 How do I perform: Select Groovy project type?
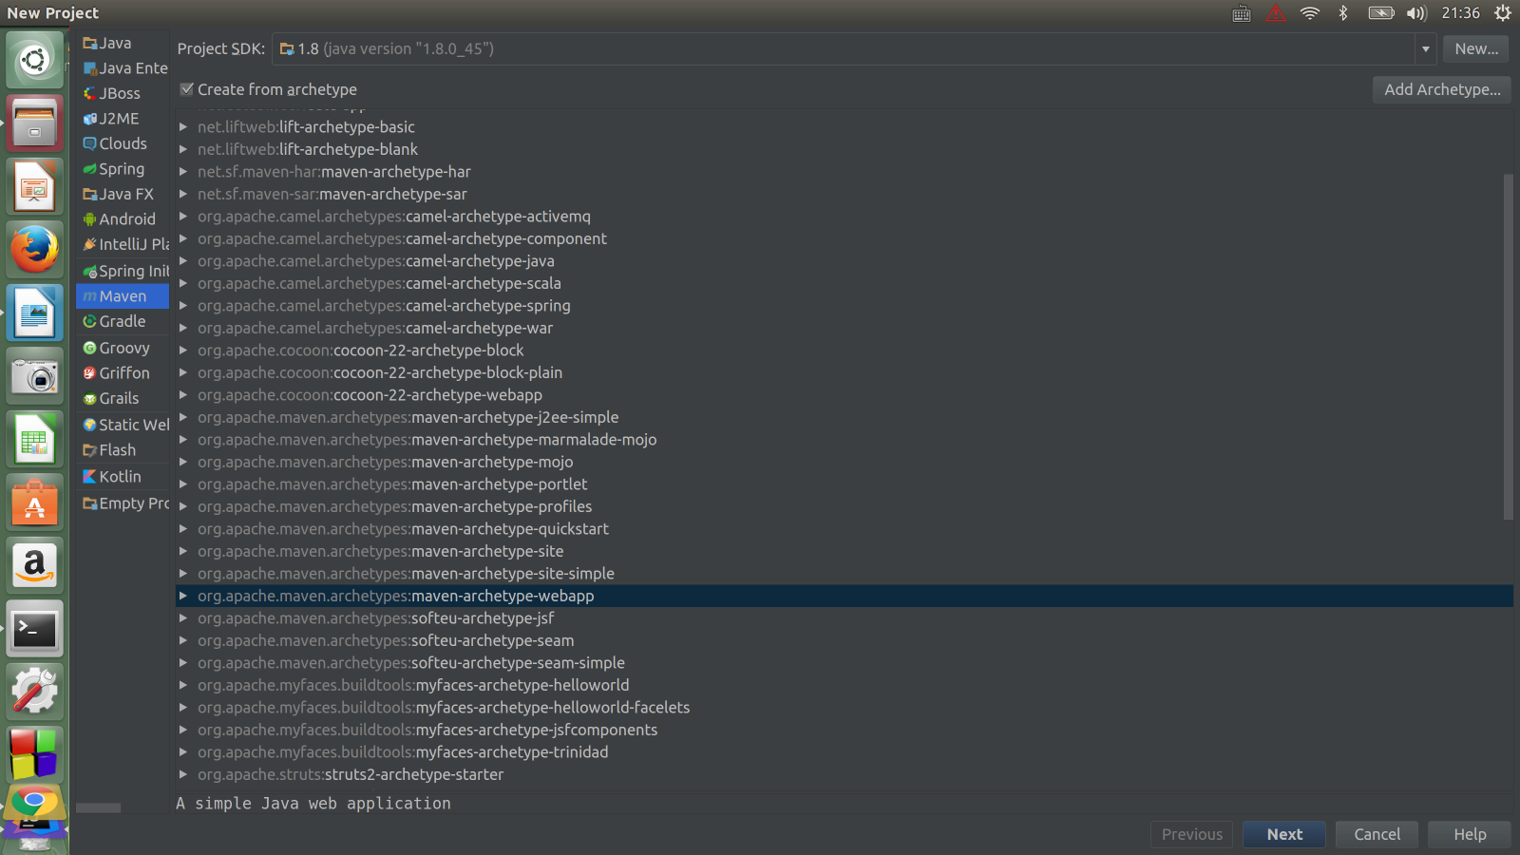123,348
